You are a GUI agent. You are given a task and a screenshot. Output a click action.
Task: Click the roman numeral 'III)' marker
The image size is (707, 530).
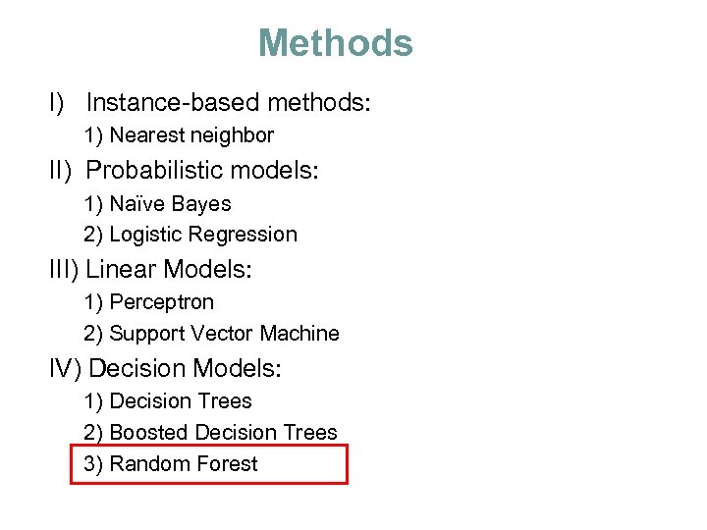pyautogui.click(x=65, y=269)
